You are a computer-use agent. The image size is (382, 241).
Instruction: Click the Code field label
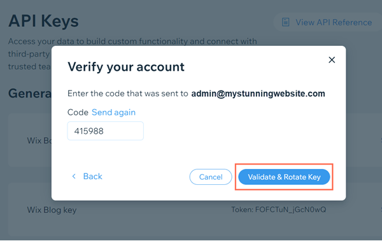78,112
